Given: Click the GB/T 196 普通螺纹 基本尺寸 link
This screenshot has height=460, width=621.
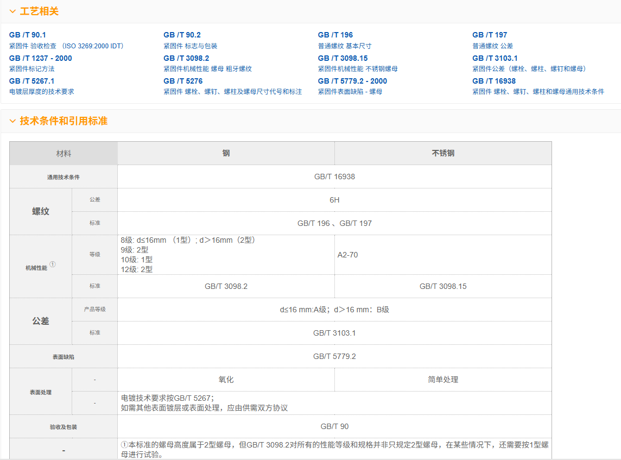Looking at the screenshot, I should pyautogui.click(x=335, y=35).
